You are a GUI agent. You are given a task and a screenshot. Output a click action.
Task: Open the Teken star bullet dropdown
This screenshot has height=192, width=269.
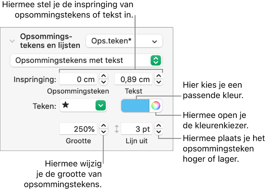coord(84,106)
